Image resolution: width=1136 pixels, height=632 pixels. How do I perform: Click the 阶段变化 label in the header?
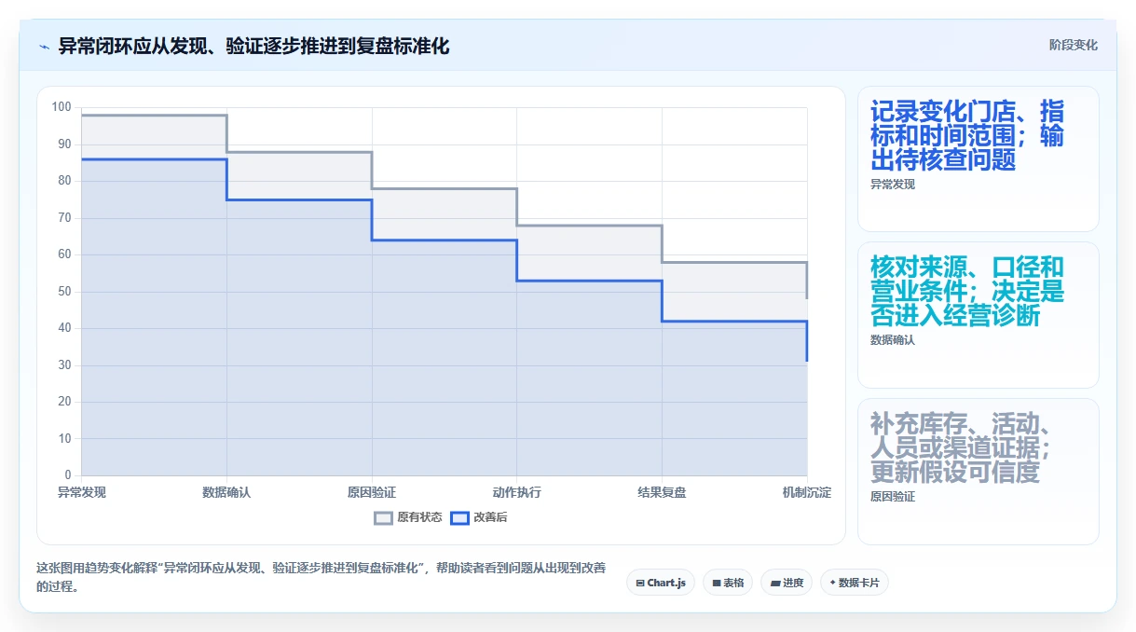click(1073, 45)
